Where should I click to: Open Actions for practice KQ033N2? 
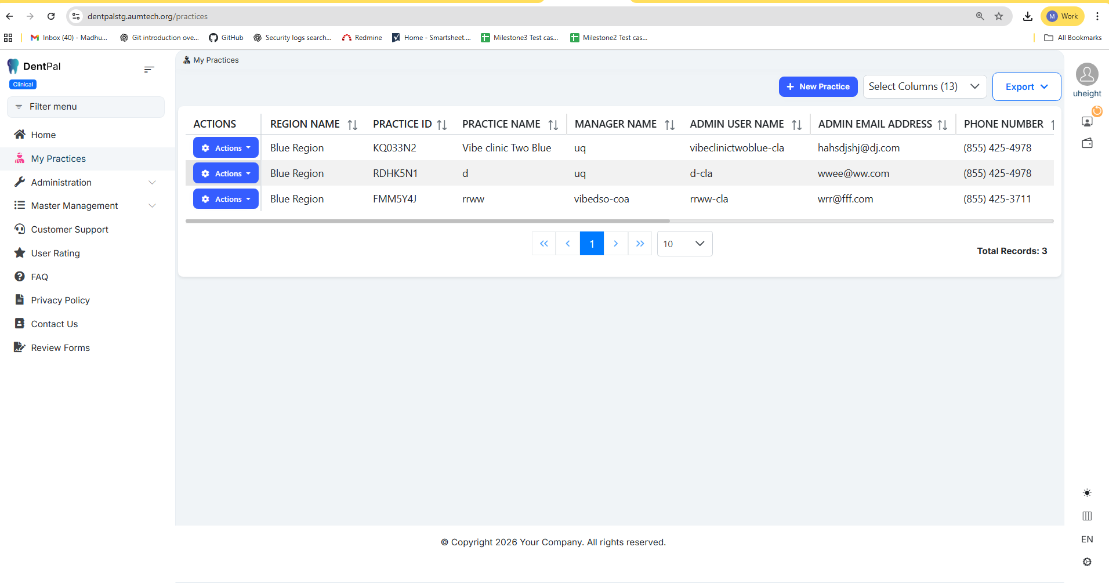(x=226, y=148)
